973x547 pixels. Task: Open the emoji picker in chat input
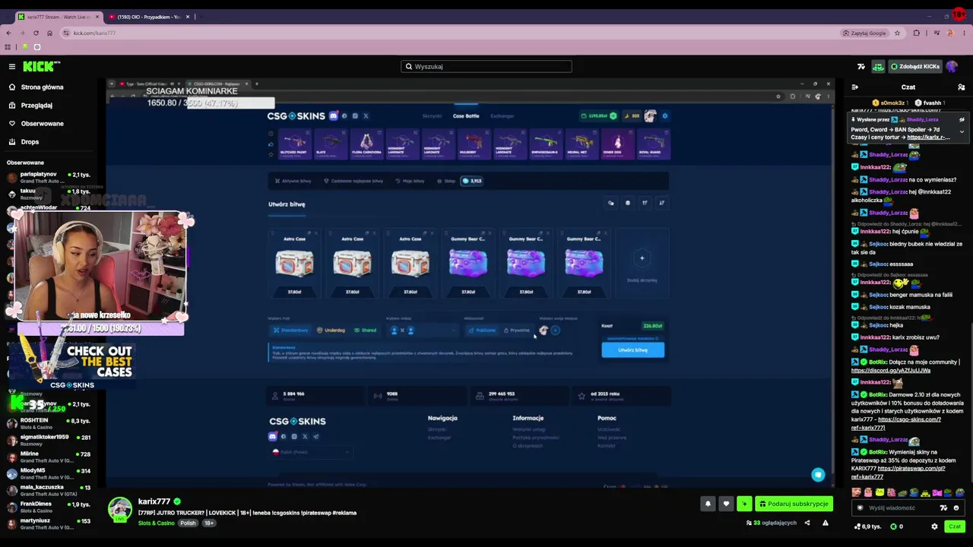(956, 508)
